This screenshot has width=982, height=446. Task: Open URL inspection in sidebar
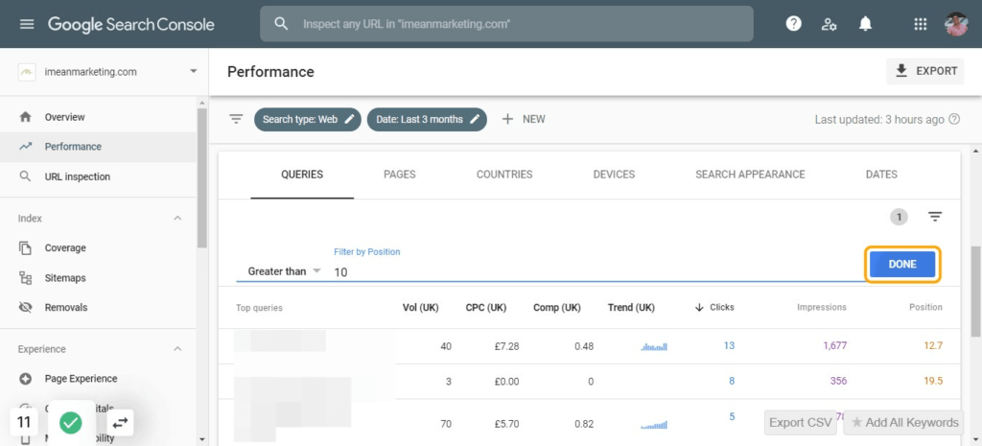(77, 176)
